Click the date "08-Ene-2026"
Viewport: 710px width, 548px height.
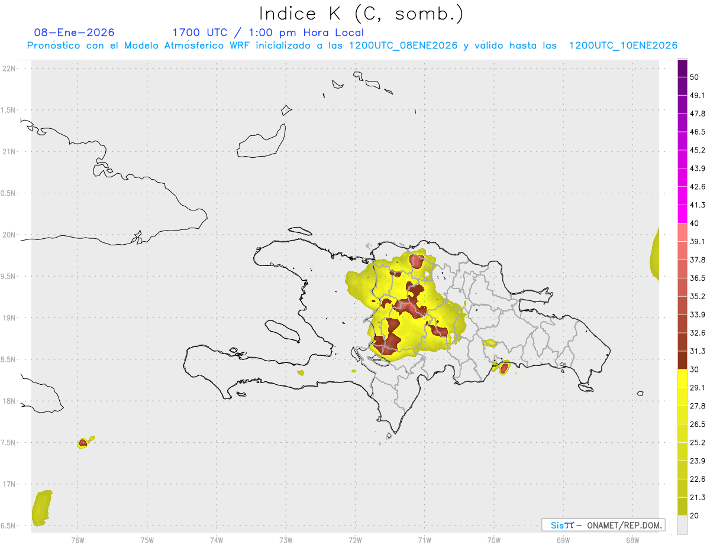coord(75,33)
